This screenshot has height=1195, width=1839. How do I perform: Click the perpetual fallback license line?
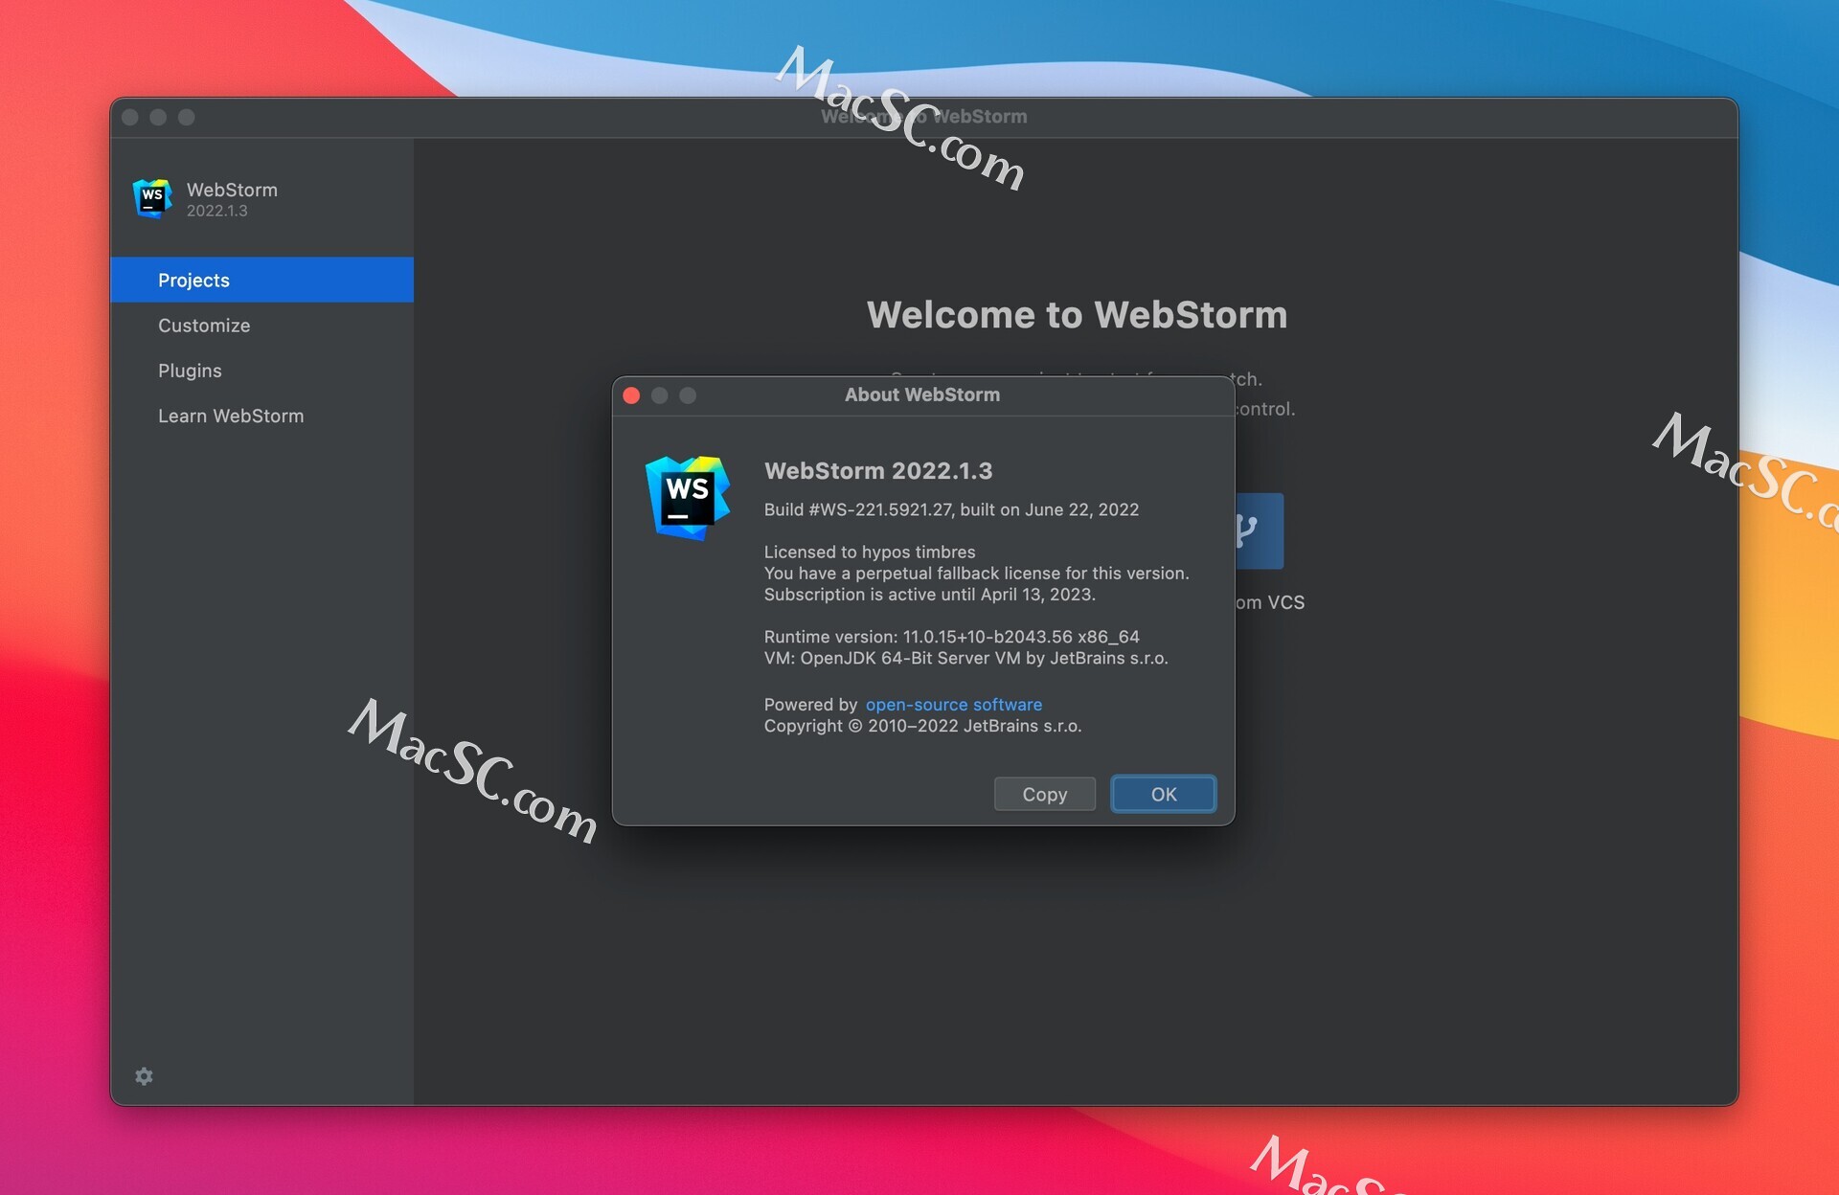[x=976, y=574]
